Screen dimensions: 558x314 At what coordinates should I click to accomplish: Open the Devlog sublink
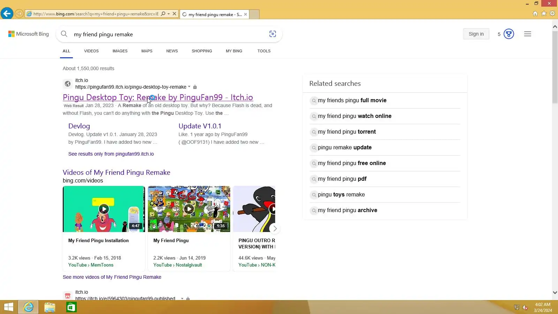tap(79, 126)
